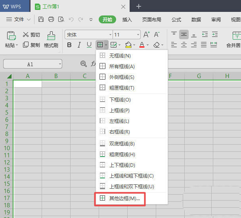Switch to the 公式 (Formulas) tab
Viewport: 241px width, 218px height.
tap(176, 20)
